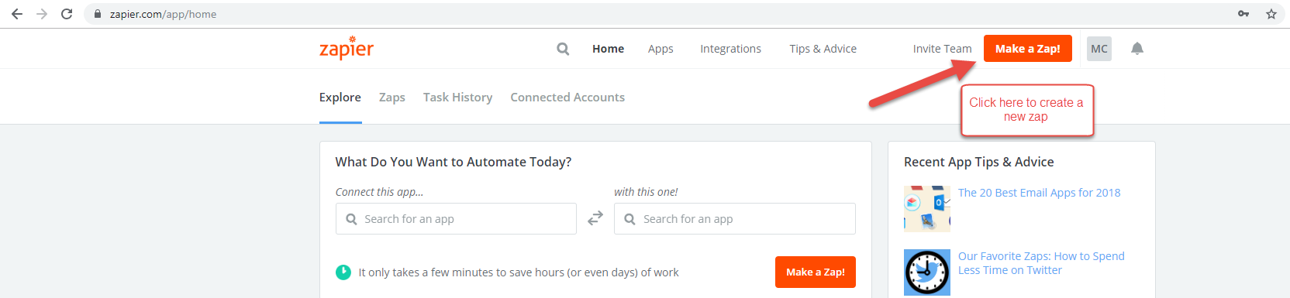Image resolution: width=1290 pixels, height=298 pixels.
Task: Bookmark page with the star icon
Action: pyautogui.click(x=1271, y=14)
